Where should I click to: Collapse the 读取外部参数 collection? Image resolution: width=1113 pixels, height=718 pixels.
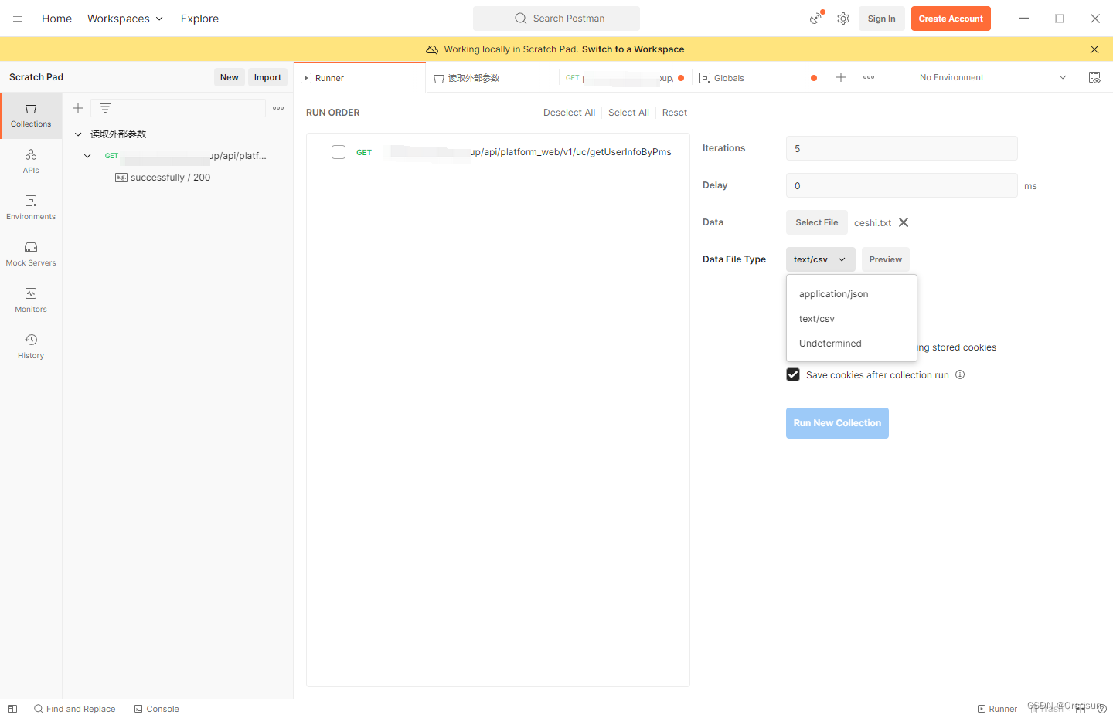pos(78,134)
